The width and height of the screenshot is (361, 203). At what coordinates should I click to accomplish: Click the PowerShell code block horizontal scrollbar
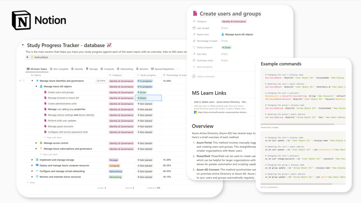point(297,124)
